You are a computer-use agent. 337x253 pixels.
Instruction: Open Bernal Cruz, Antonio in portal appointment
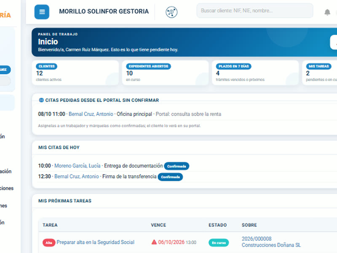(x=91, y=114)
